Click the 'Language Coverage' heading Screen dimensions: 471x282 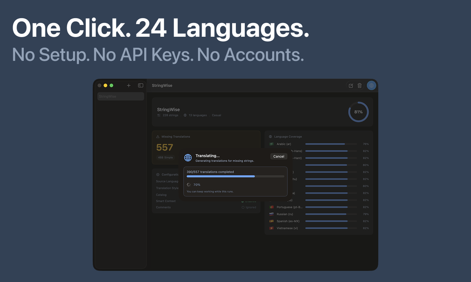(288, 137)
